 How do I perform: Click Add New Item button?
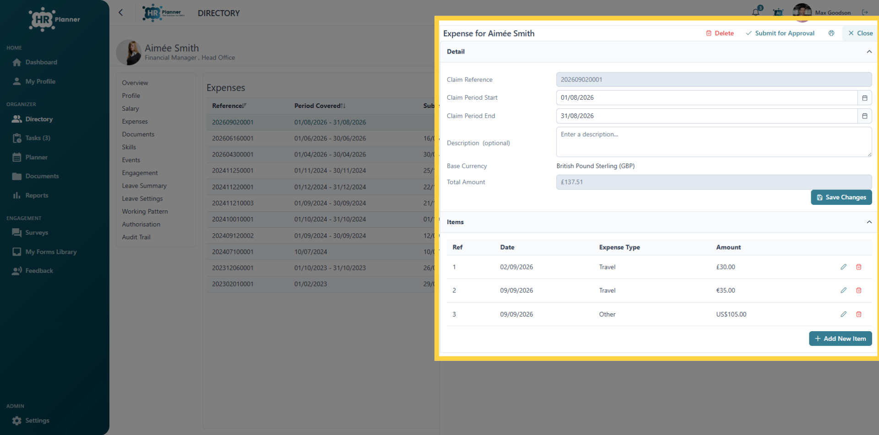click(x=841, y=338)
